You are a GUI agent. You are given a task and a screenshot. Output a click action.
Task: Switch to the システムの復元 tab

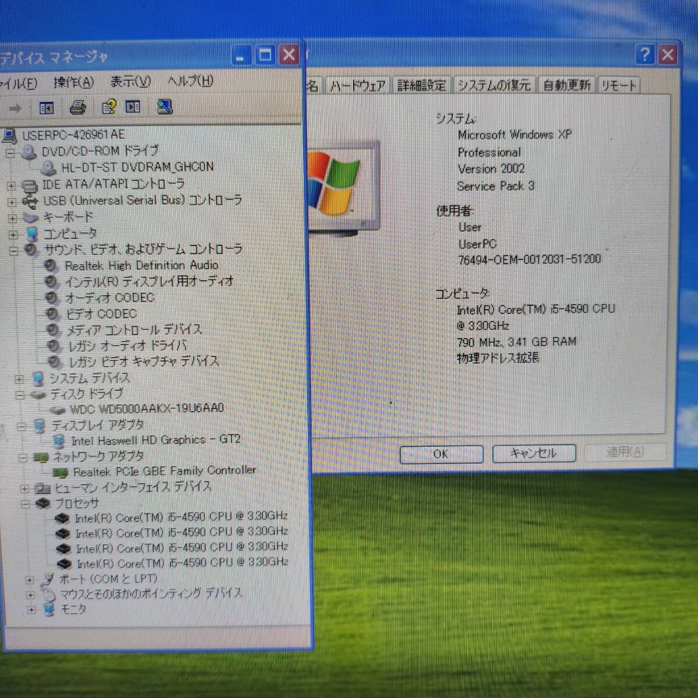click(494, 86)
